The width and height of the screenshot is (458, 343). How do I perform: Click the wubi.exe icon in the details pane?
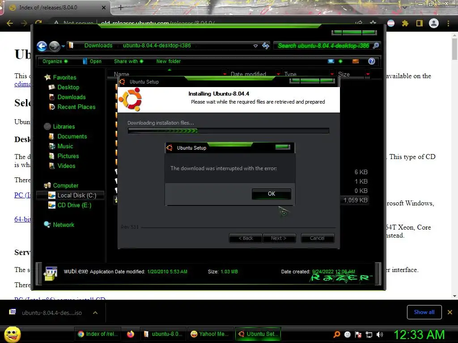[50, 273]
